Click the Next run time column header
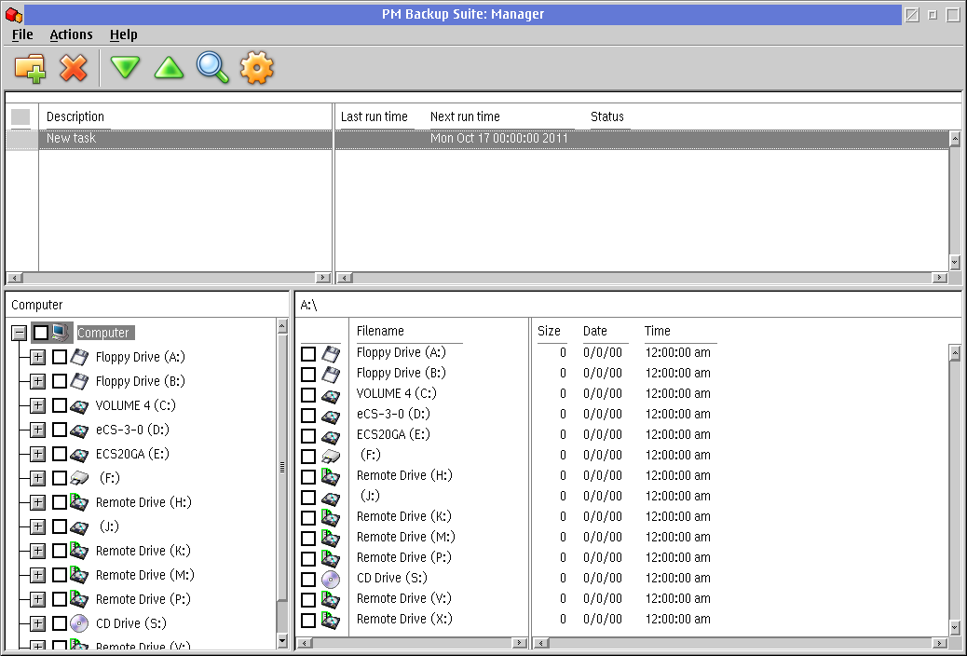The height and width of the screenshot is (656, 967). click(465, 116)
